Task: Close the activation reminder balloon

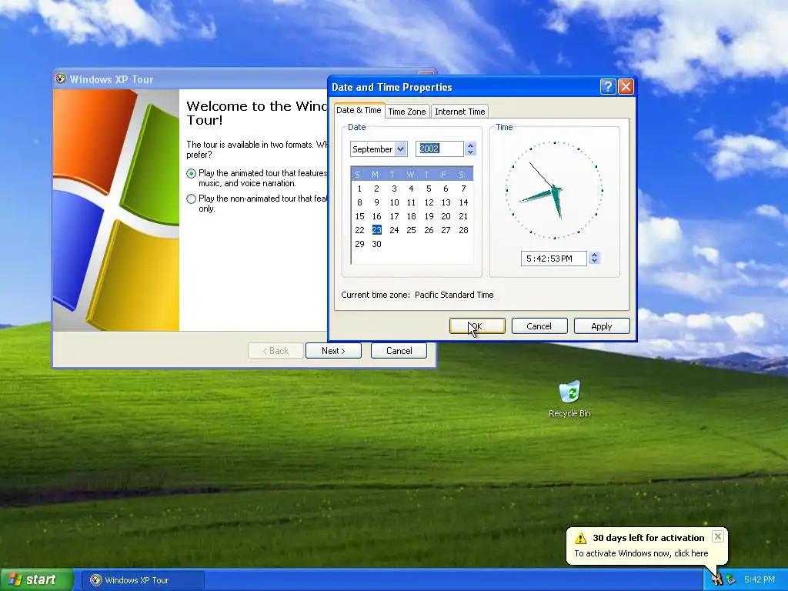Action: point(718,536)
